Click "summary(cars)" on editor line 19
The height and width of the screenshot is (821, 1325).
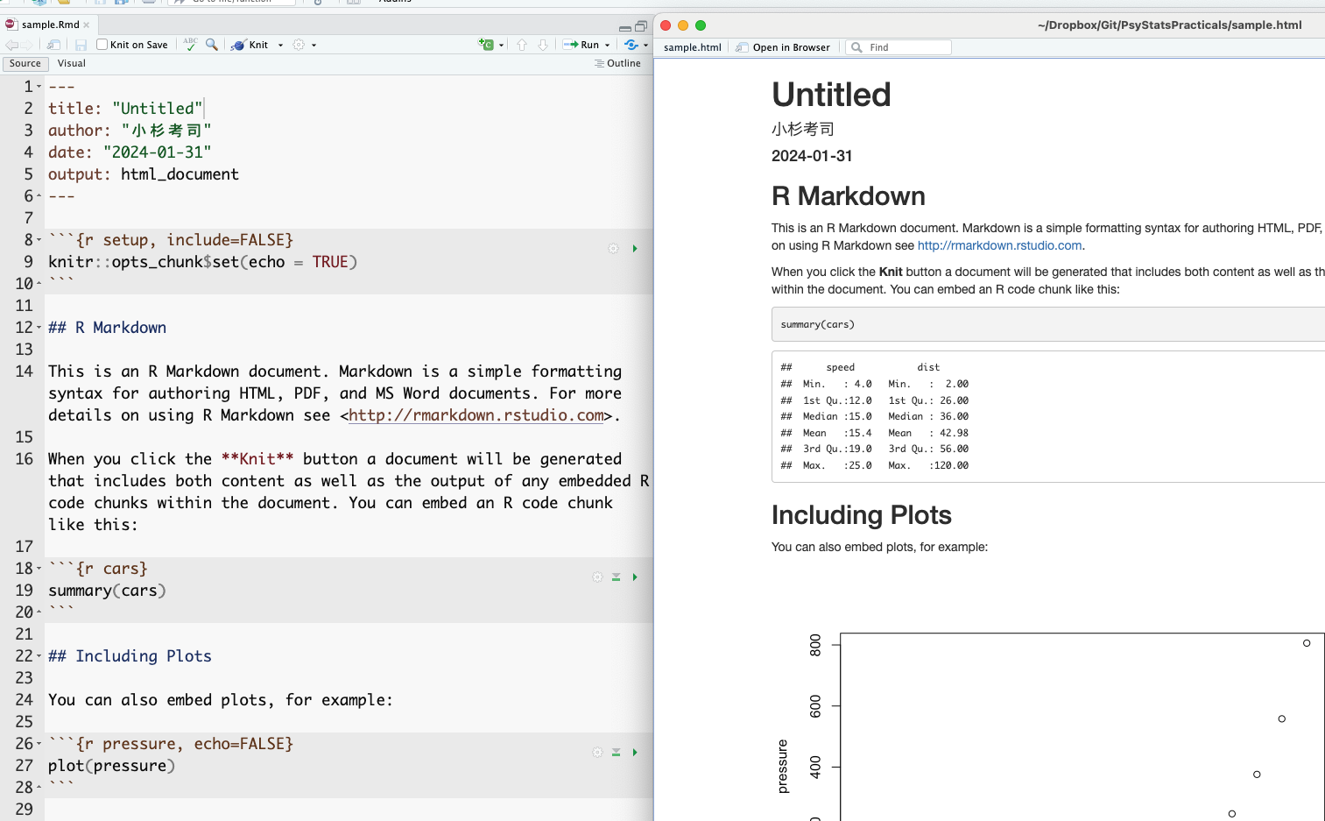(107, 591)
